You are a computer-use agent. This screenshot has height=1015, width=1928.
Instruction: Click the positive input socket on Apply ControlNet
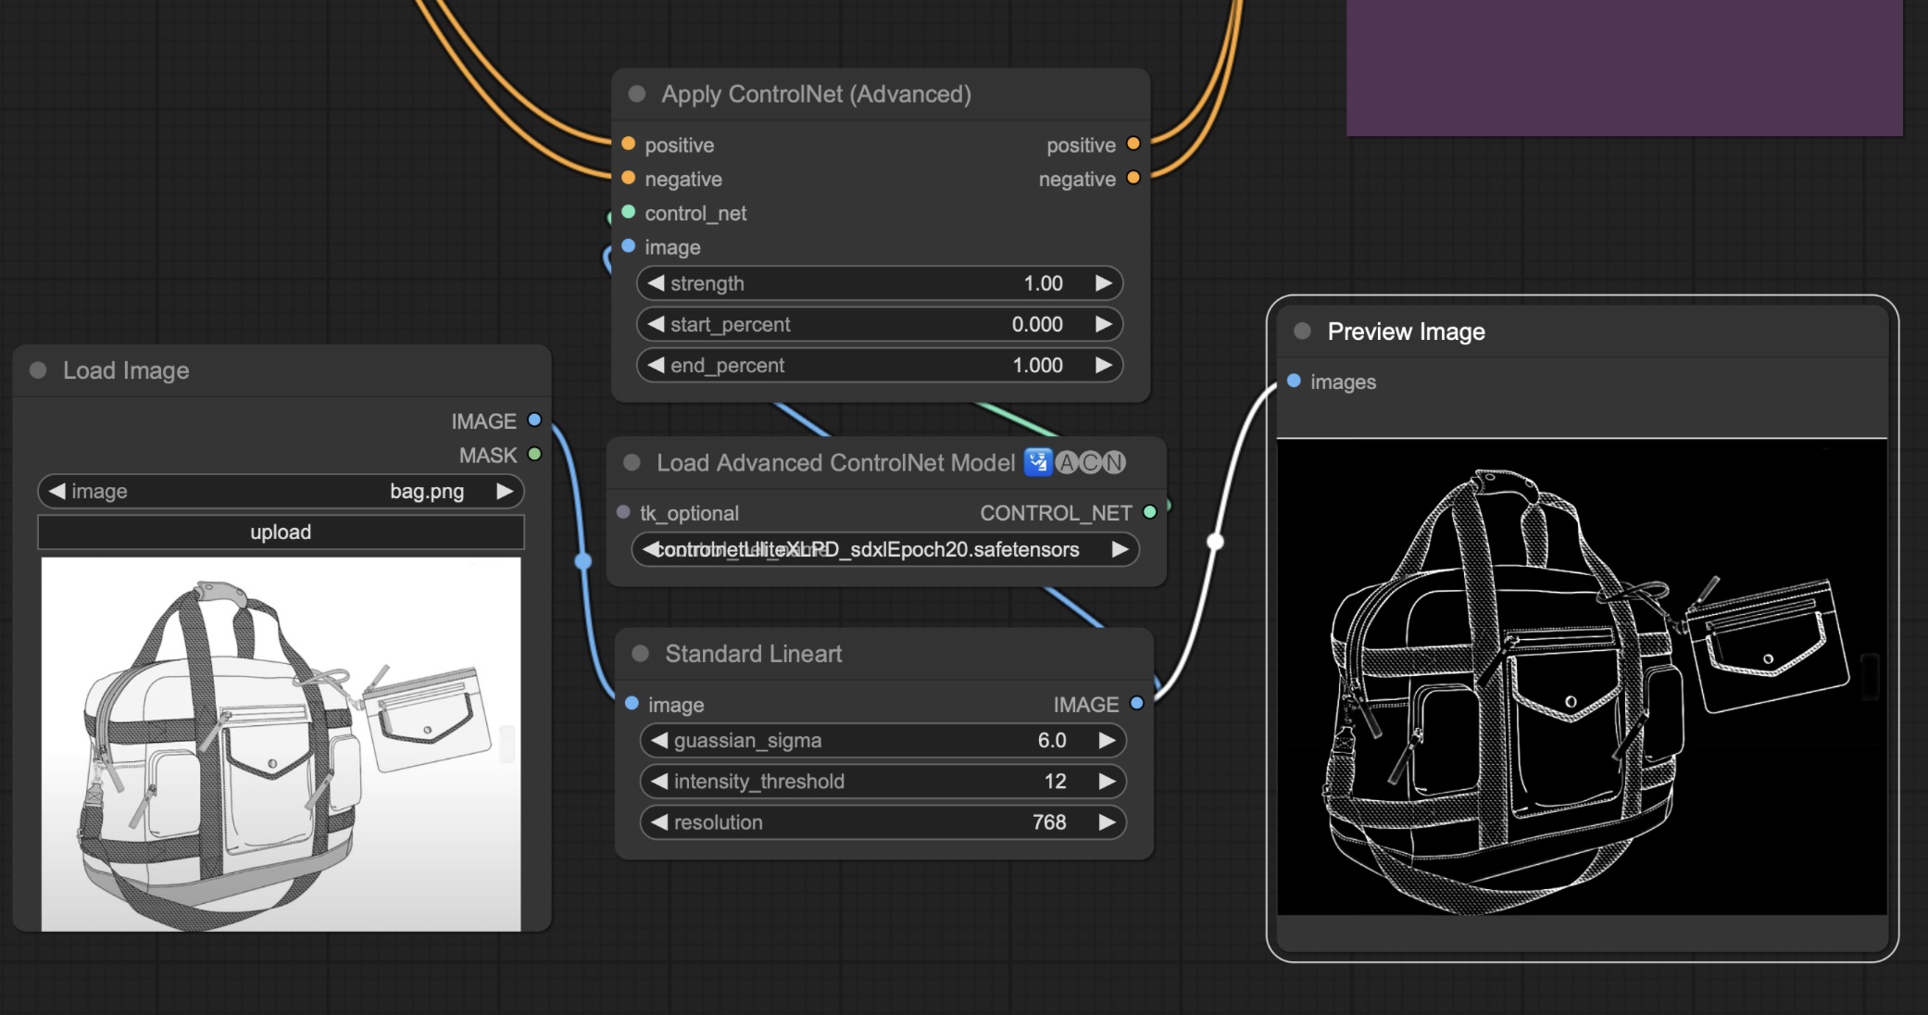point(629,144)
